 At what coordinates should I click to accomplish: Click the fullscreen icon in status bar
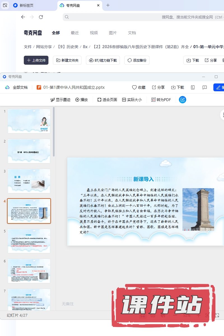coord(217,315)
